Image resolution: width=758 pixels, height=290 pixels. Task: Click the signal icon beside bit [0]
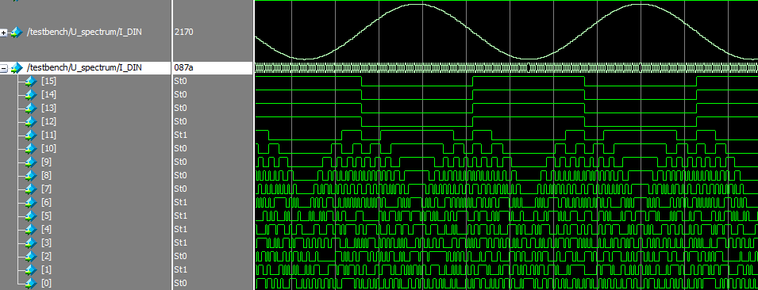click(x=32, y=283)
